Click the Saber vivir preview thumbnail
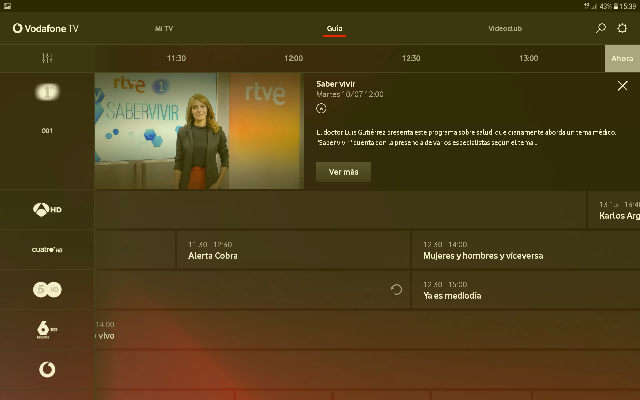Image resolution: width=640 pixels, height=400 pixels. coord(199,131)
